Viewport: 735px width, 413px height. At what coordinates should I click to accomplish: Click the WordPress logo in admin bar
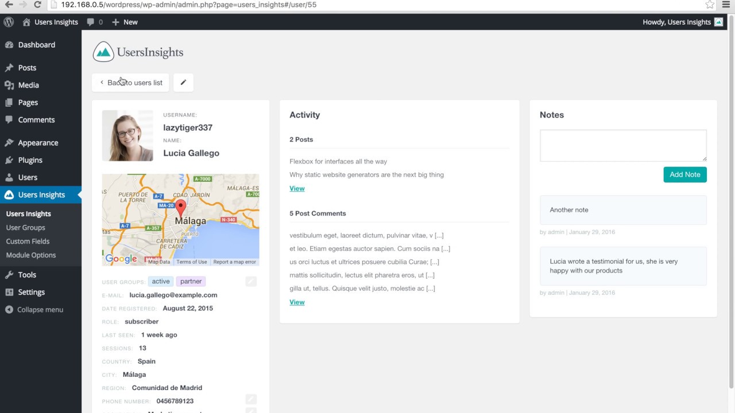pos(9,22)
